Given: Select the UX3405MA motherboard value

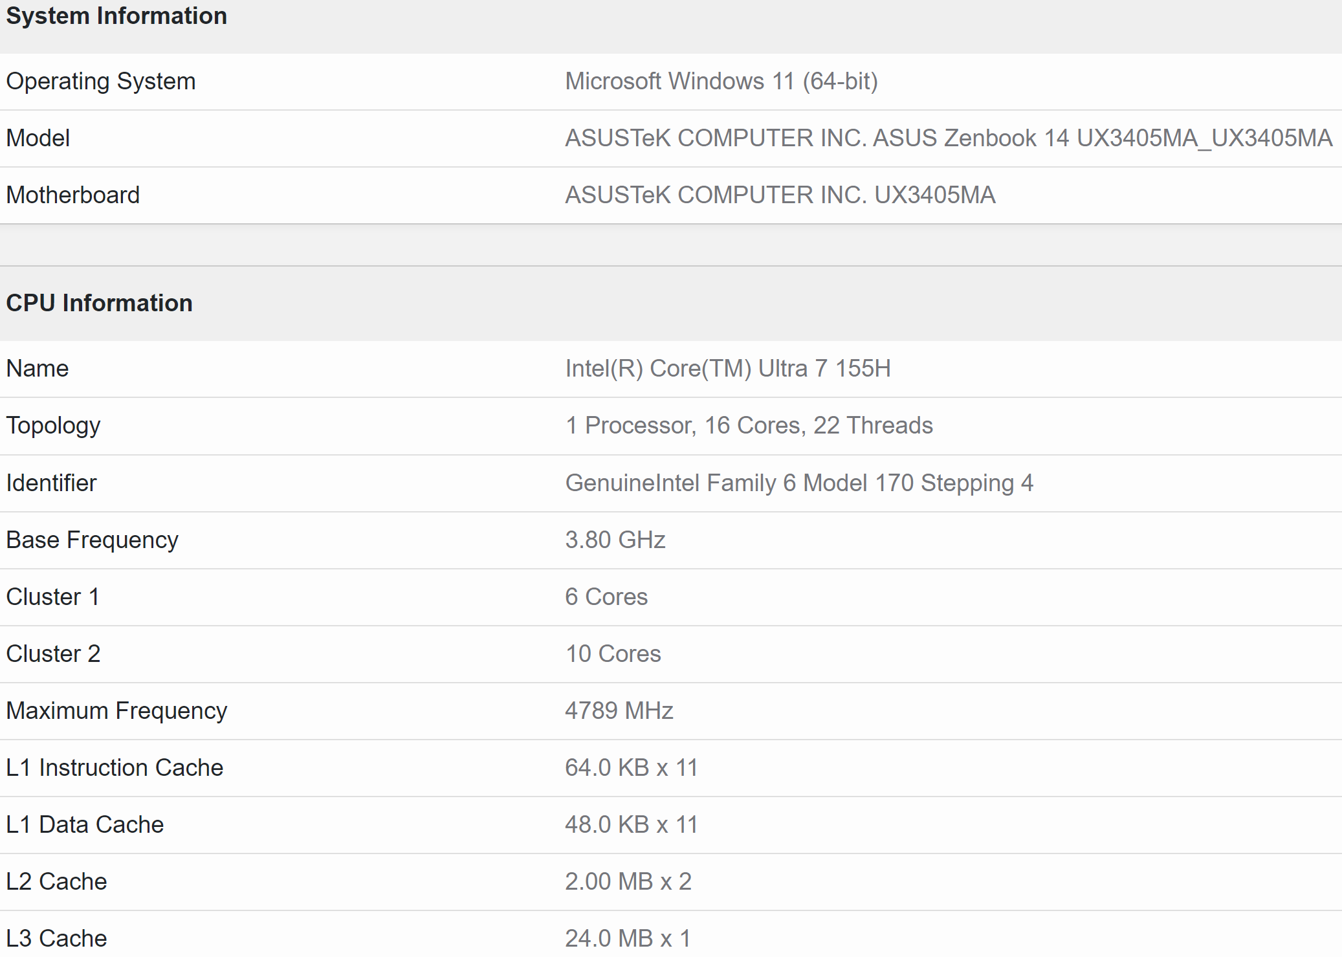Looking at the screenshot, I should coord(780,195).
